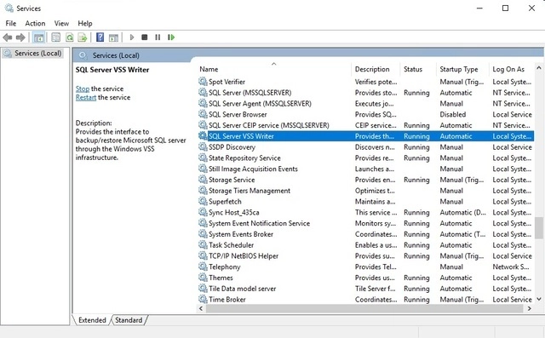Click the Pause Service toolbar icon

click(x=158, y=37)
